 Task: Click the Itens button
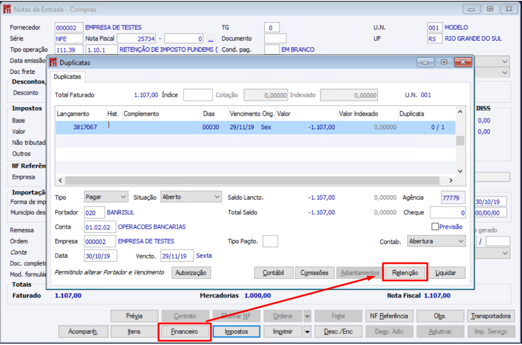tap(134, 332)
